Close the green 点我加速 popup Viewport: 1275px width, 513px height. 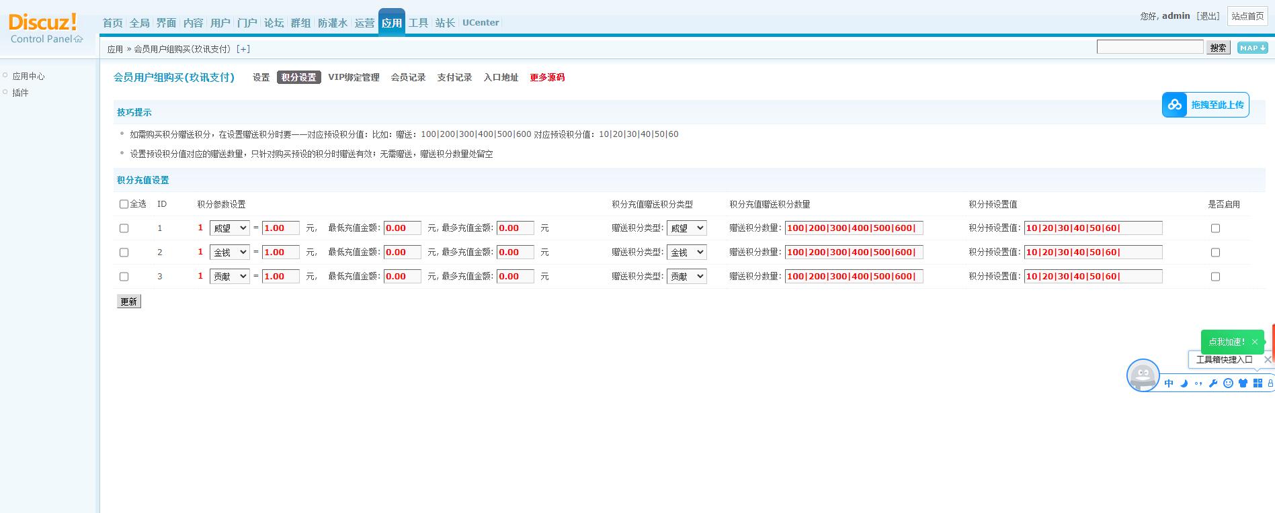[x=1254, y=342]
